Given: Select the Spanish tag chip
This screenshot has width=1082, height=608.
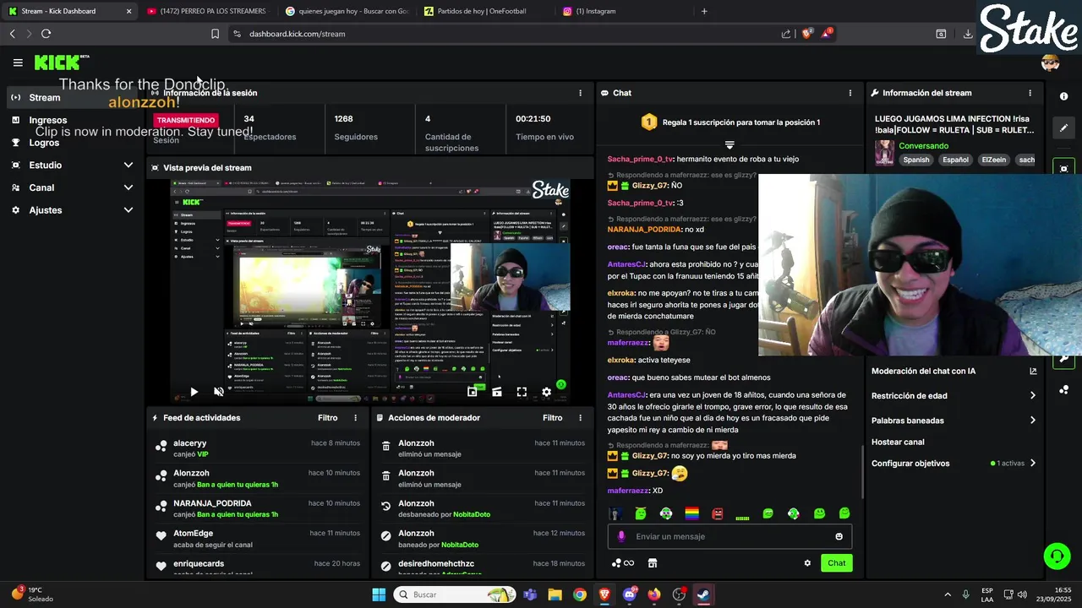Looking at the screenshot, I should (915, 160).
